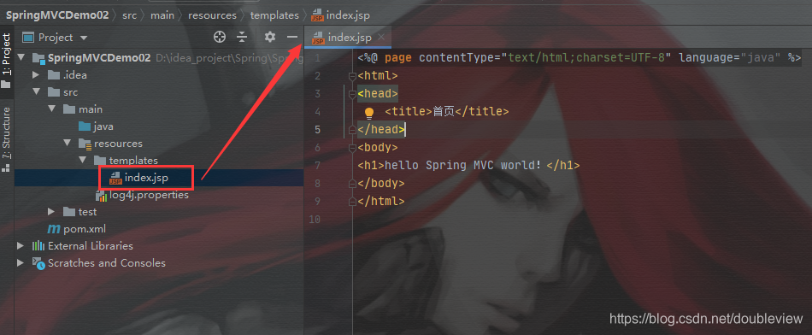
Task: Click the locate/select opened file crosshair icon
Action: [x=220, y=37]
